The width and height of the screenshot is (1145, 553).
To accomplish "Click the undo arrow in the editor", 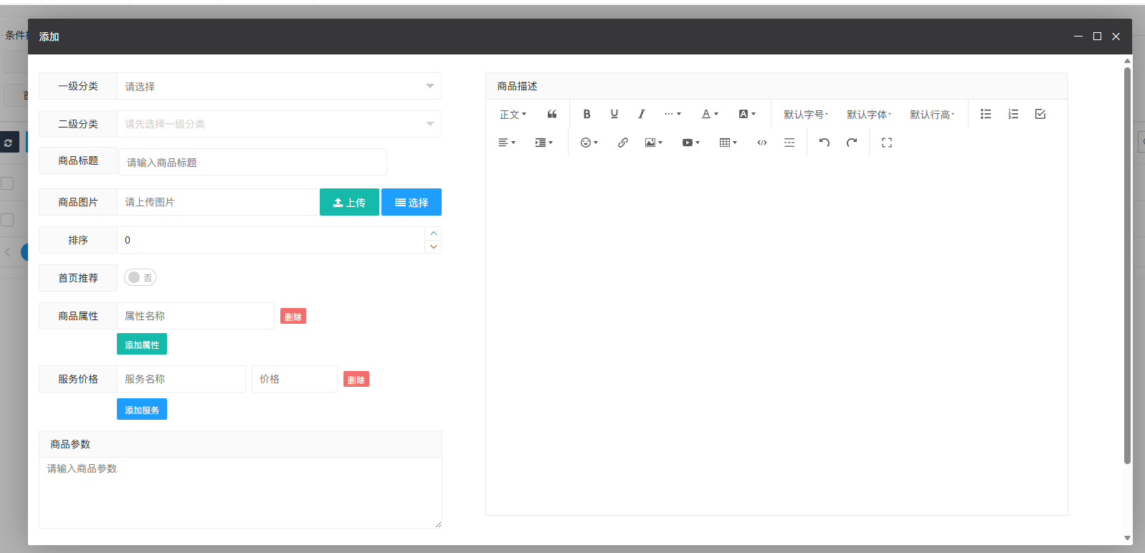I will [x=825, y=143].
